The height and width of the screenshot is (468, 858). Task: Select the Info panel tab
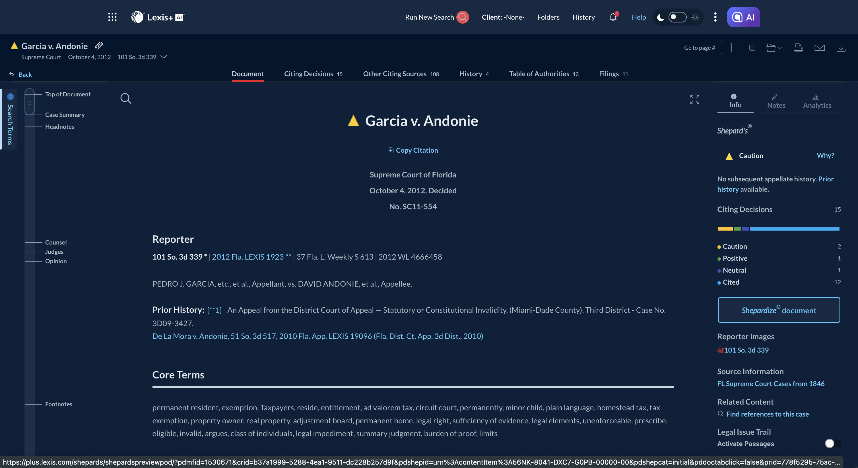tap(735, 101)
